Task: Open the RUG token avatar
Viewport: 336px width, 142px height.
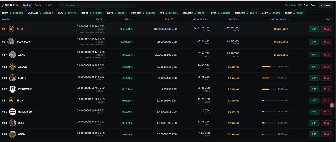Action: (12, 123)
